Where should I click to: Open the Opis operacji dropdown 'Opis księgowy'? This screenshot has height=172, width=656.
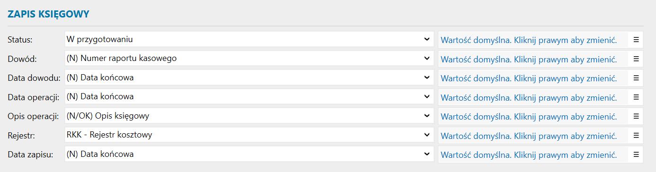(249, 116)
